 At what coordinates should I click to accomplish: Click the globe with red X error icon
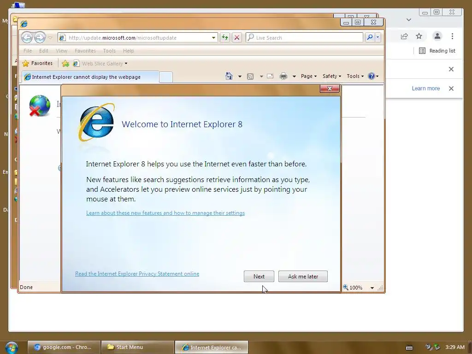[x=40, y=106]
